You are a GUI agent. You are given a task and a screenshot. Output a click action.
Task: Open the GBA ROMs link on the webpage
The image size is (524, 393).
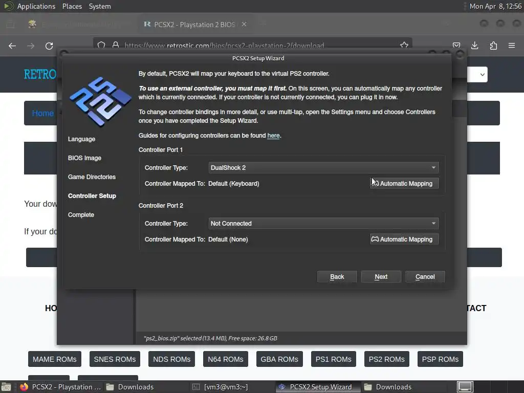click(279, 359)
